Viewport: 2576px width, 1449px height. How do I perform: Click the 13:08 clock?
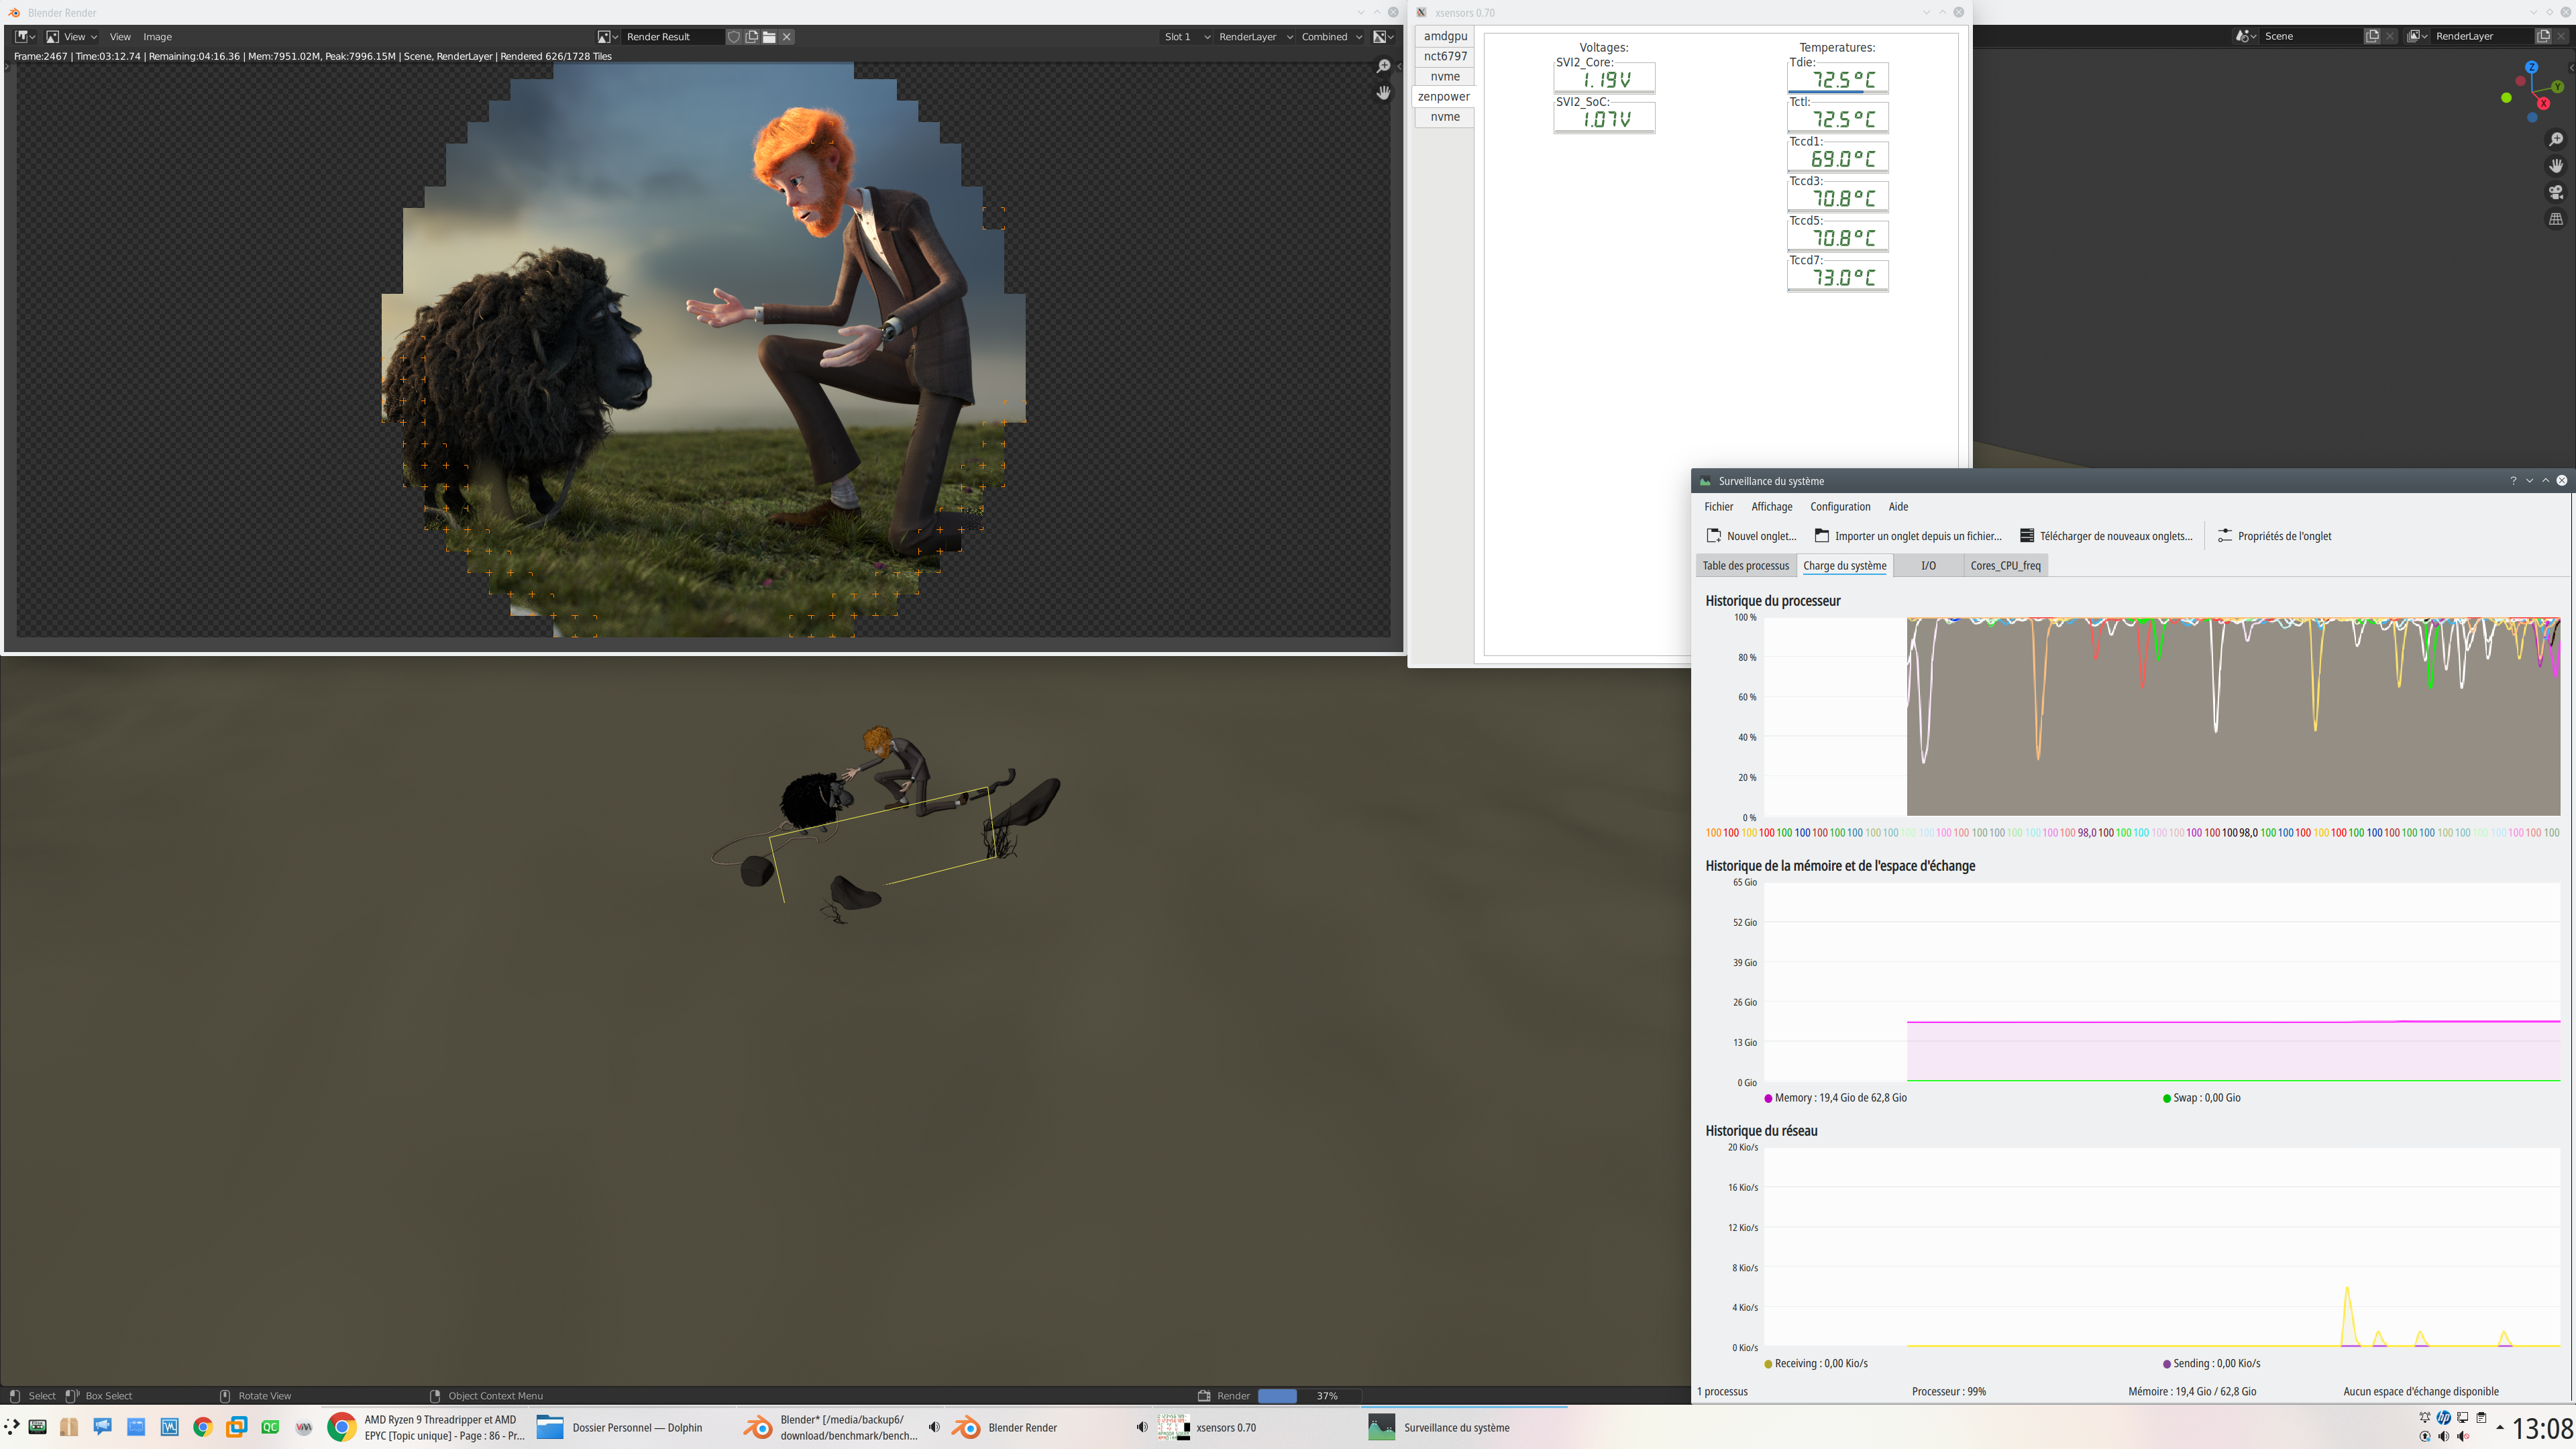(2542, 1428)
